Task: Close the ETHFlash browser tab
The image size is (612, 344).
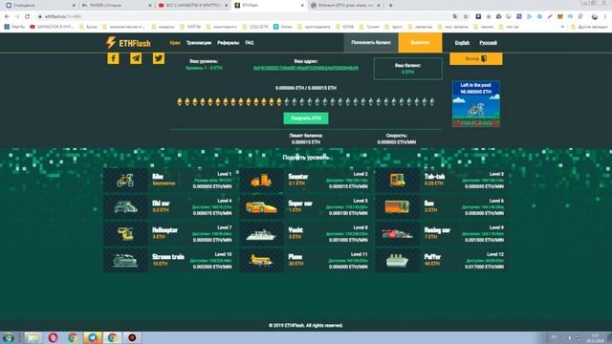Action: 302,6
